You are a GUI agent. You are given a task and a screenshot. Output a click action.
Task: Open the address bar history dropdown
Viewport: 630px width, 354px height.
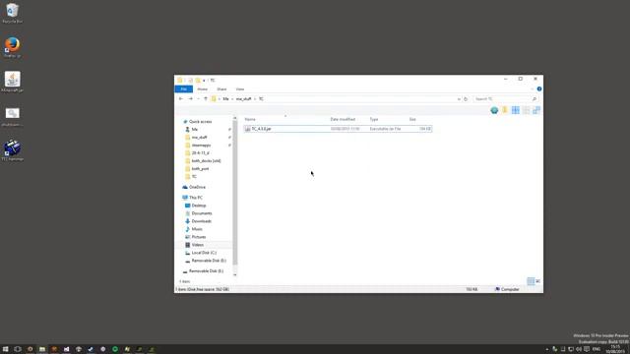click(459, 98)
